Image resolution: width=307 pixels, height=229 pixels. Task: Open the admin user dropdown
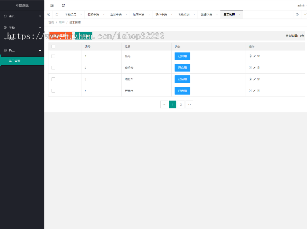point(302,5)
